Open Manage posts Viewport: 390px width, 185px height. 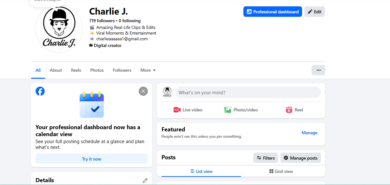(x=301, y=158)
